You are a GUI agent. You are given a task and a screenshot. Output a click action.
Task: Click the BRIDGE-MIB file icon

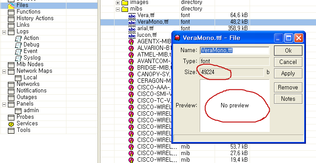coord(131,68)
